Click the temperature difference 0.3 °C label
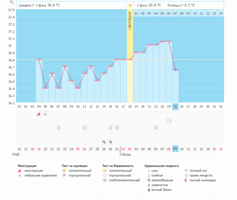Viewport: 237px width, 200px height. click(181, 6)
